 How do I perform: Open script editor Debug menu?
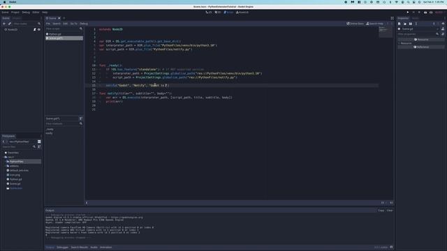coord(84,24)
